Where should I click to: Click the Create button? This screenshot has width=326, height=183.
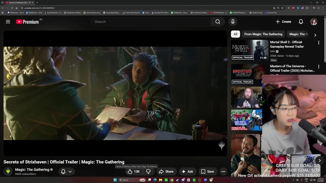(283, 22)
